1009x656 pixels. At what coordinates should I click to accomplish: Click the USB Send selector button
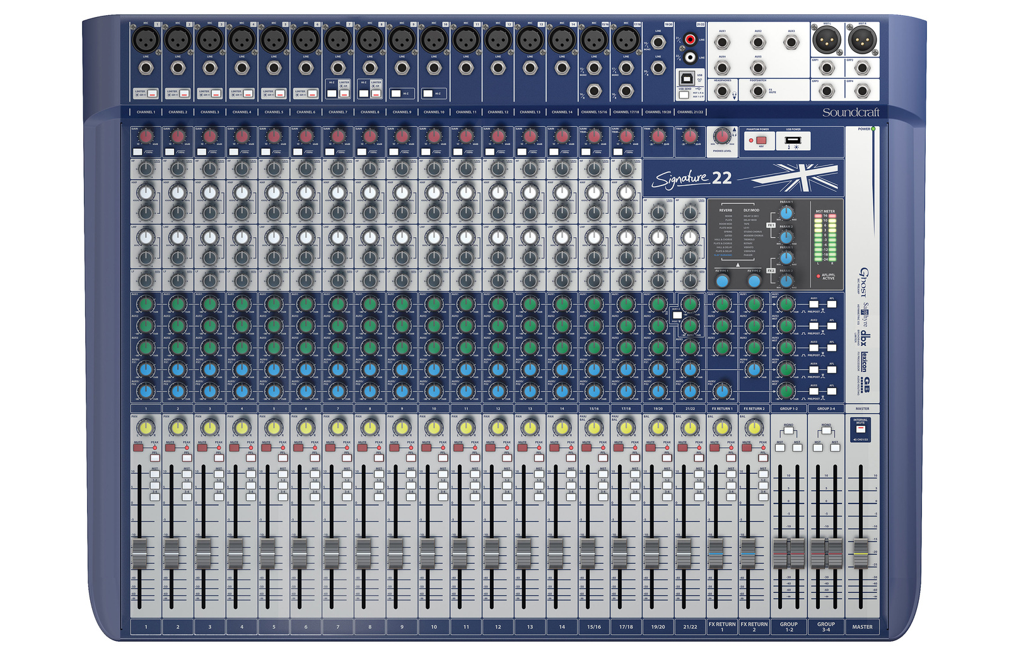pos(684,95)
